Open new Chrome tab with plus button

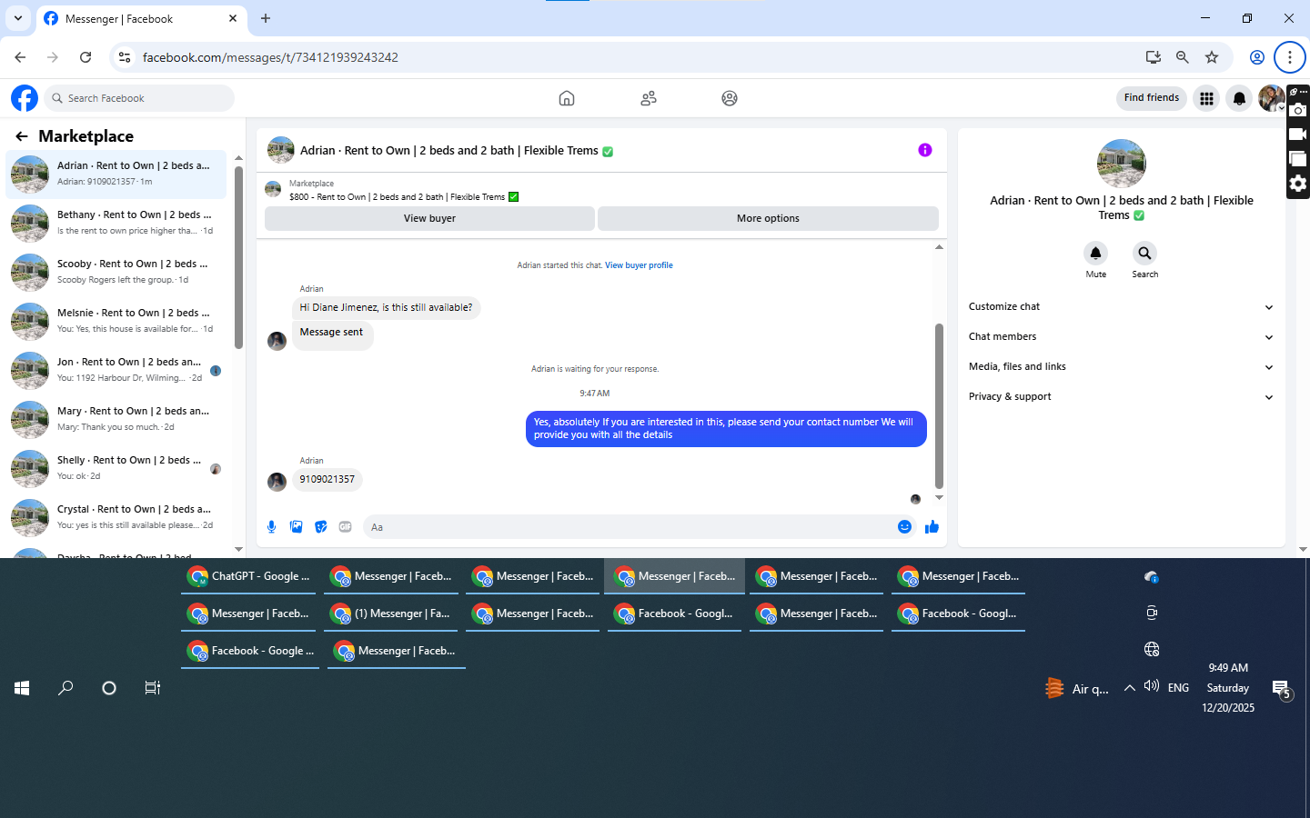click(266, 18)
